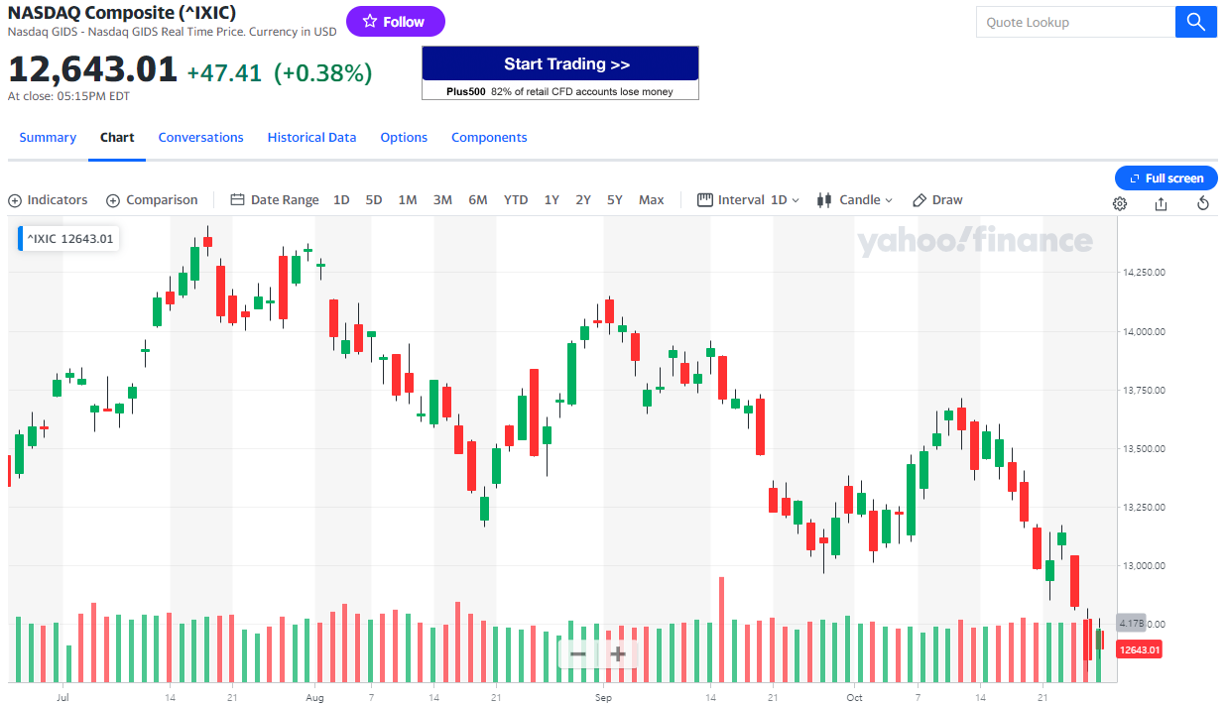Click the Aug date axis label
This screenshot has width=1227, height=706.
coord(315,698)
